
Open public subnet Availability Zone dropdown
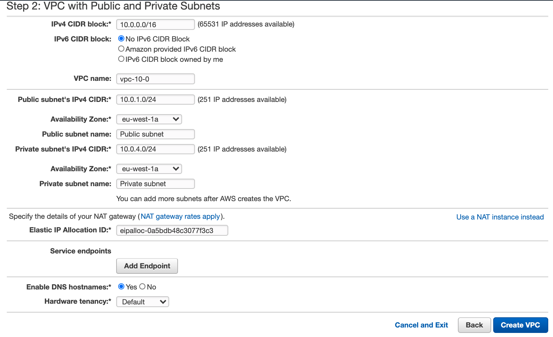pos(149,119)
